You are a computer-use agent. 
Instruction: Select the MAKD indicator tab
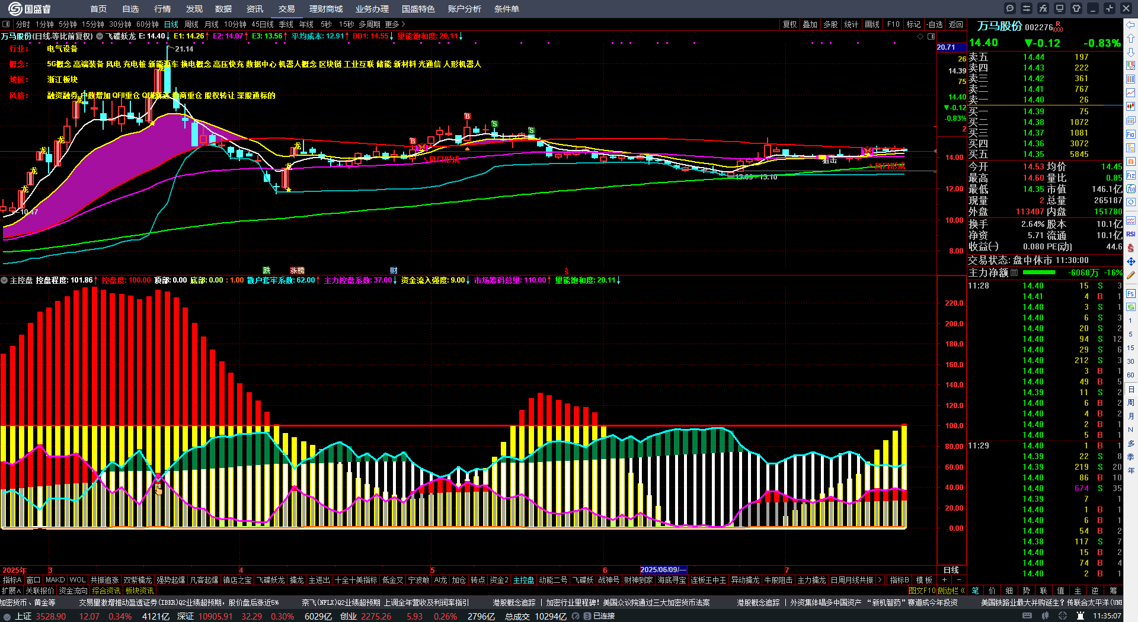(x=55, y=580)
